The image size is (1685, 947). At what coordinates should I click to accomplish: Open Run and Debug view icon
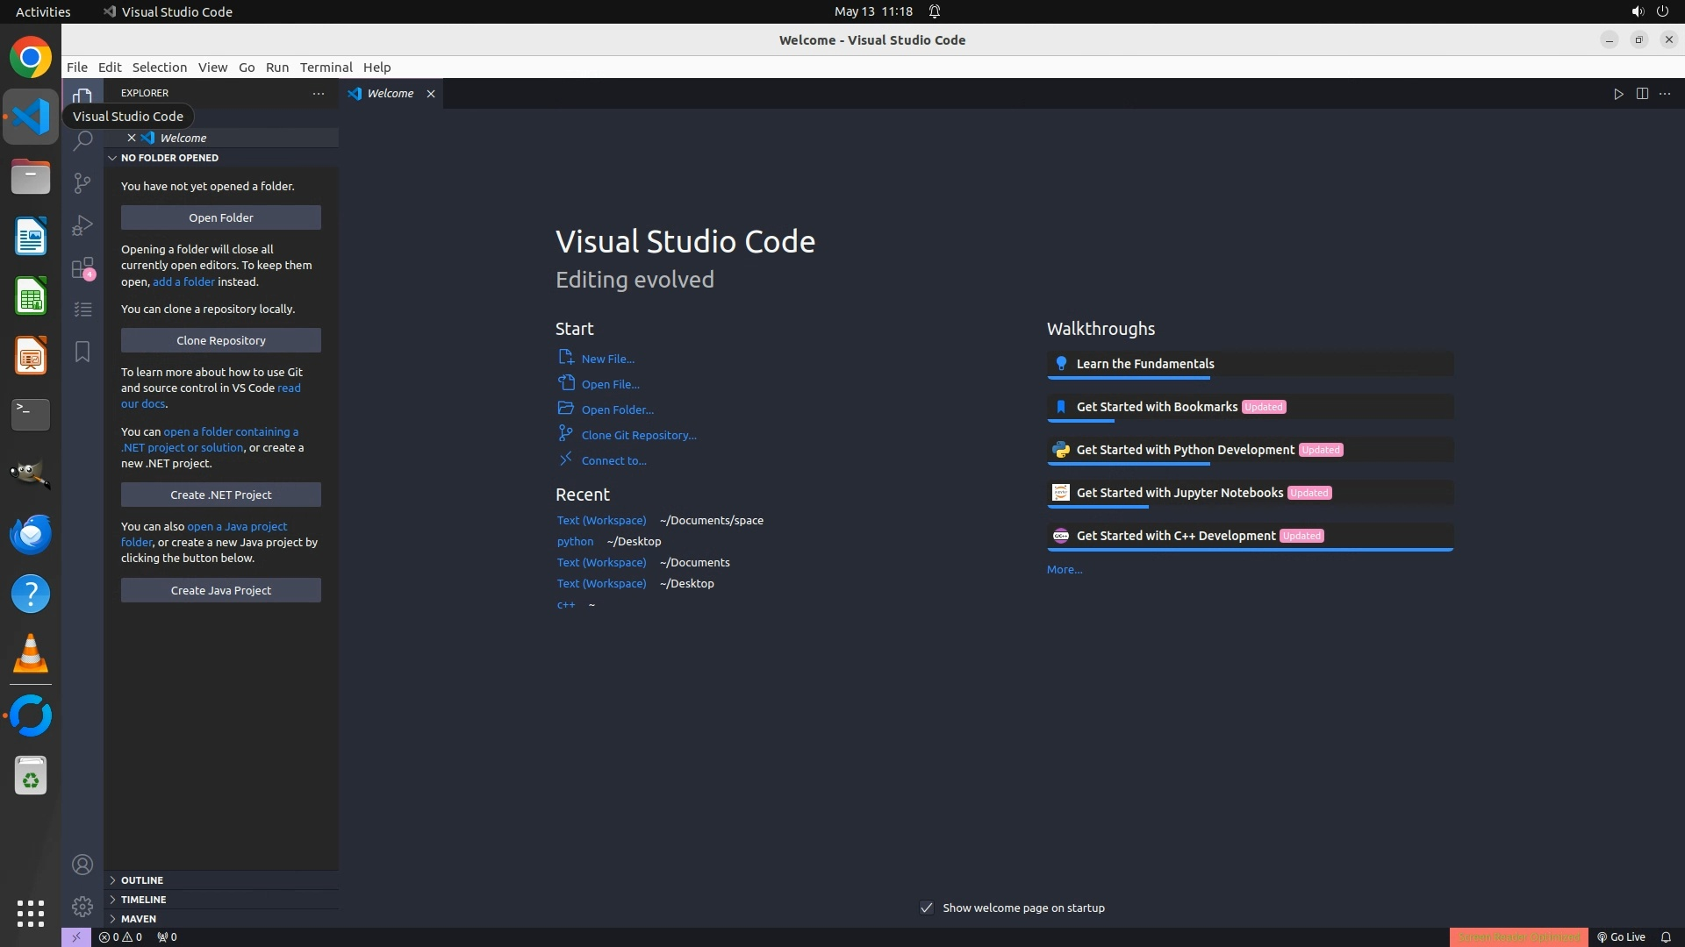point(82,225)
